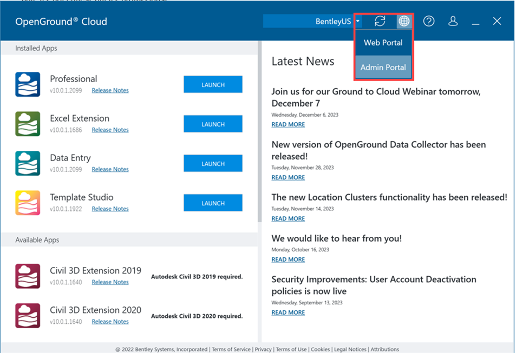The image size is (516, 353).
Task: Open Legal Notices footer link
Action: tap(350, 349)
